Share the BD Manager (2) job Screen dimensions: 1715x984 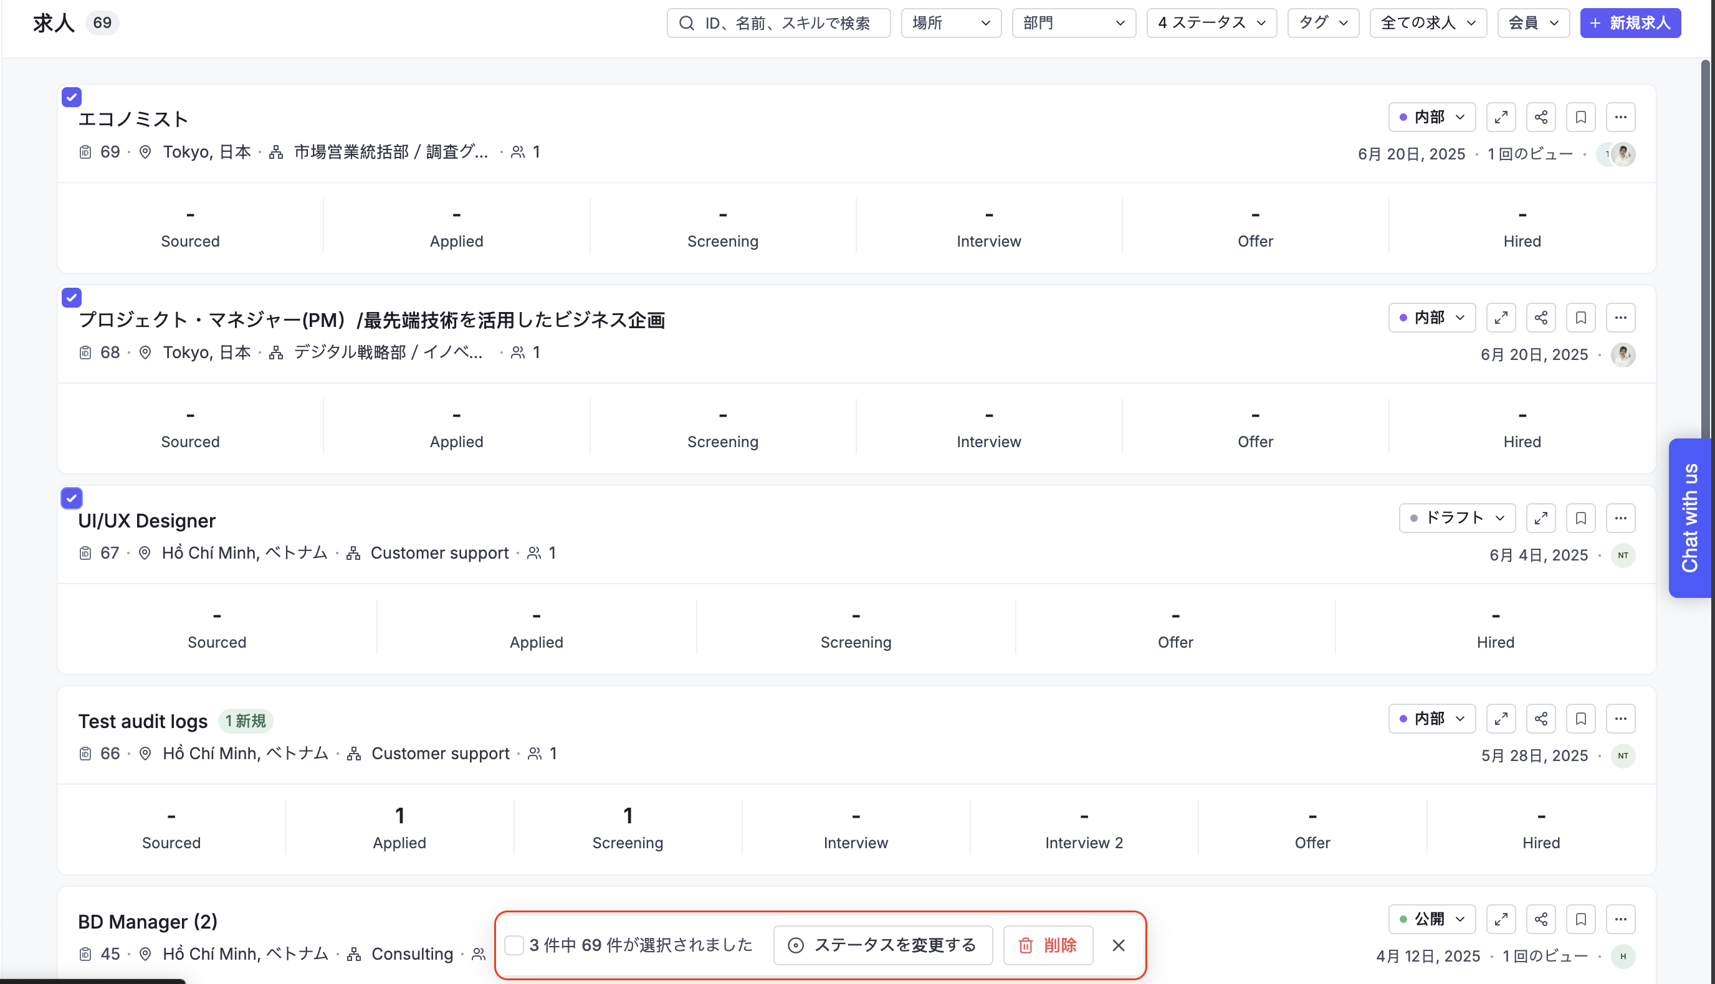1541,919
